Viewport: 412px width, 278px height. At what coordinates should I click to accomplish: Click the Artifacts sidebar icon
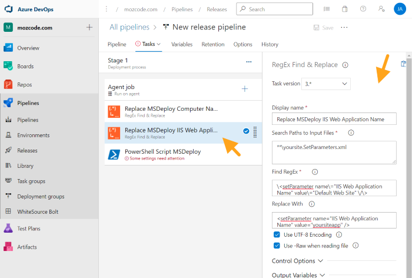pos(9,247)
